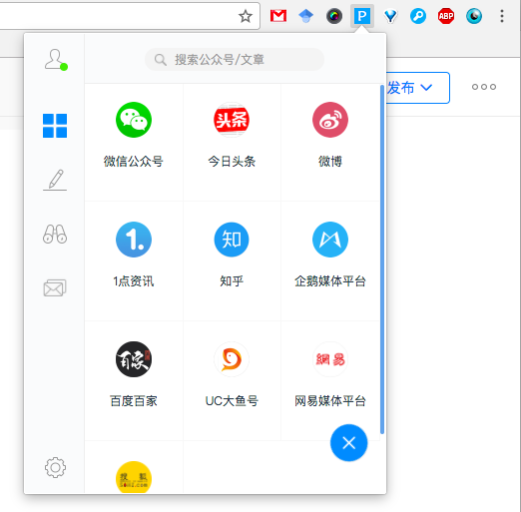Viewport: 521px width, 512px height.
Task: Open the 百度百家 platform icon
Action: [134, 359]
